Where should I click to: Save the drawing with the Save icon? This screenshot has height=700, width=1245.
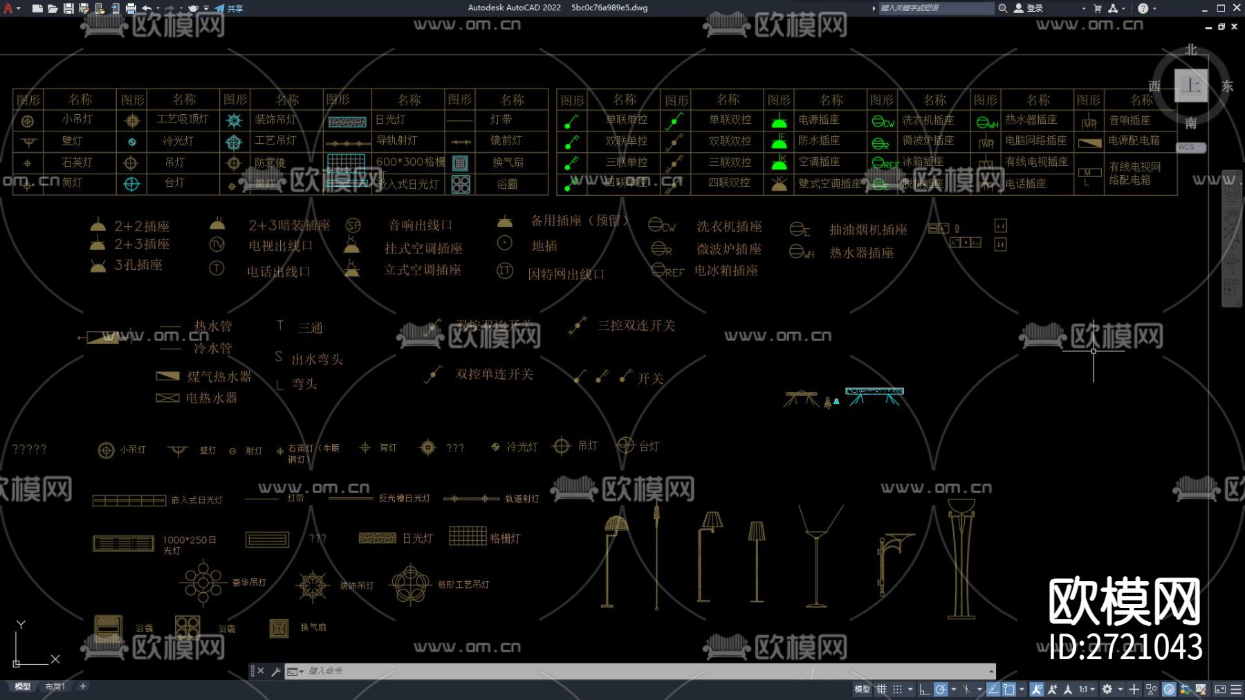point(68,8)
